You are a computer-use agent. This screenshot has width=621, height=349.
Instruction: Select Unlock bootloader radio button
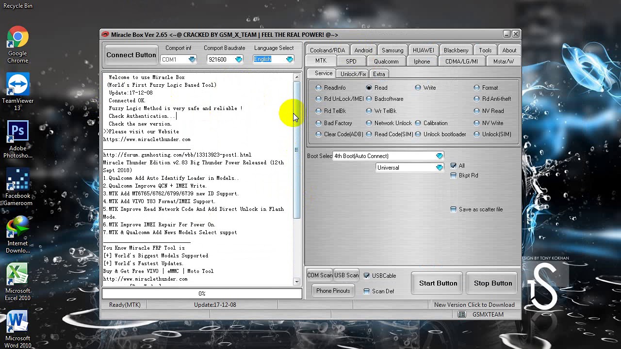click(441, 134)
